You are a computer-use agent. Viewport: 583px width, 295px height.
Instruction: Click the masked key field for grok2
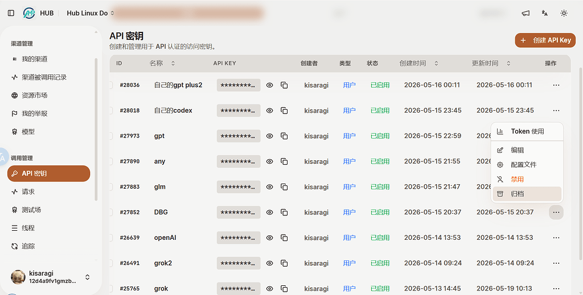point(239,263)
